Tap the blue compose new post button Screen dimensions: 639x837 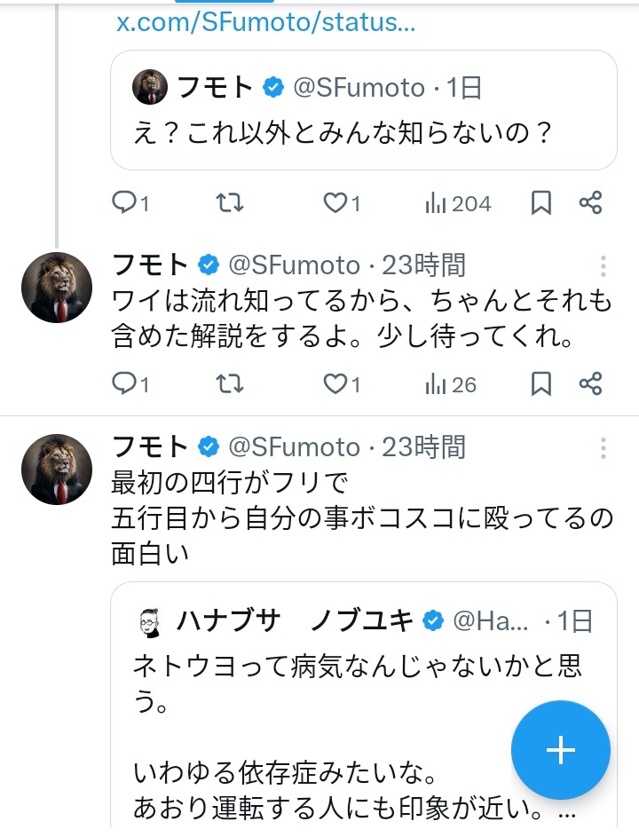[x=561, y=750]
